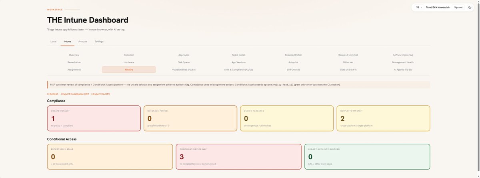Open the No Platform Split card

(383, 119)
